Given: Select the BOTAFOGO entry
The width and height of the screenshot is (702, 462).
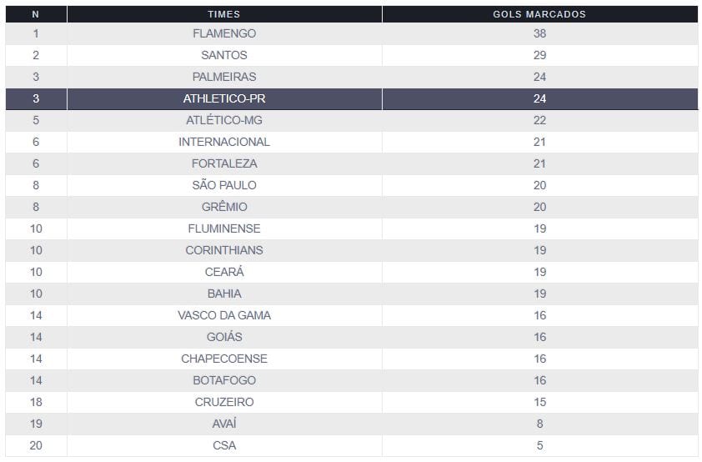Looking at the screenshot, I should [x=223, y=381].
